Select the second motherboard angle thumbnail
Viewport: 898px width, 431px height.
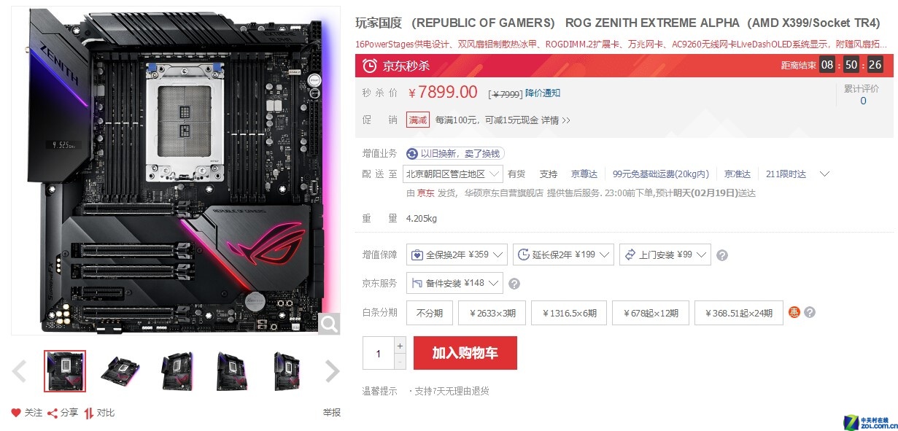click(x=121, y=371)
